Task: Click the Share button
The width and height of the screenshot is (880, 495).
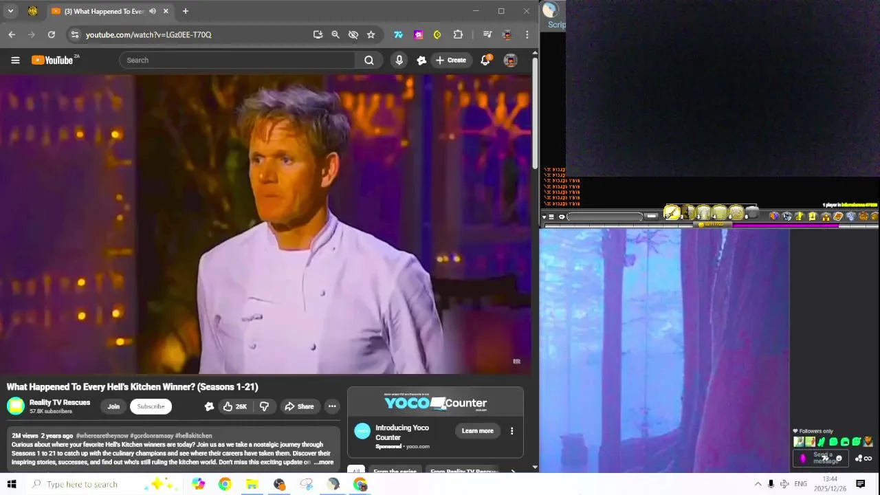Action: click(x=299, y=406)
